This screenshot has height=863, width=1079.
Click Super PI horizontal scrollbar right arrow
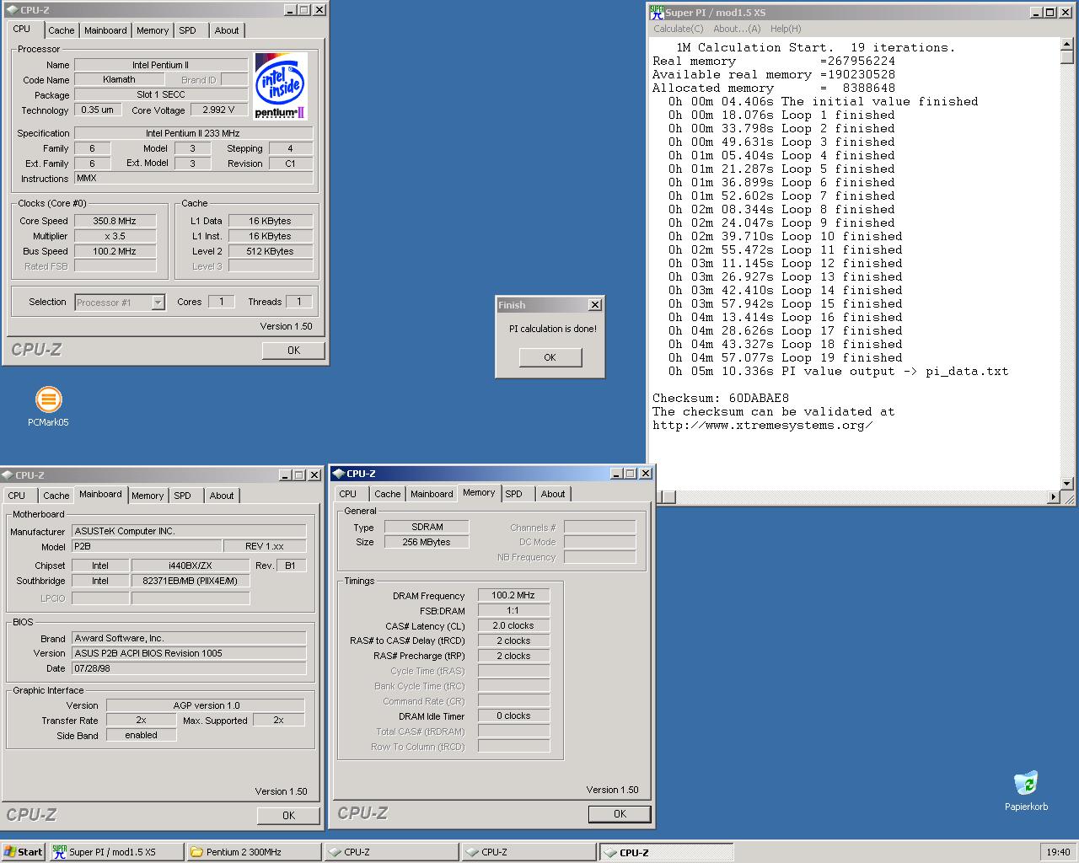point(1054,497)
